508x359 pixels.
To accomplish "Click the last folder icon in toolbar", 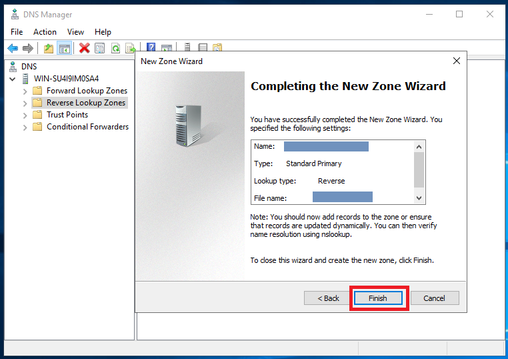I will (217, 47).
